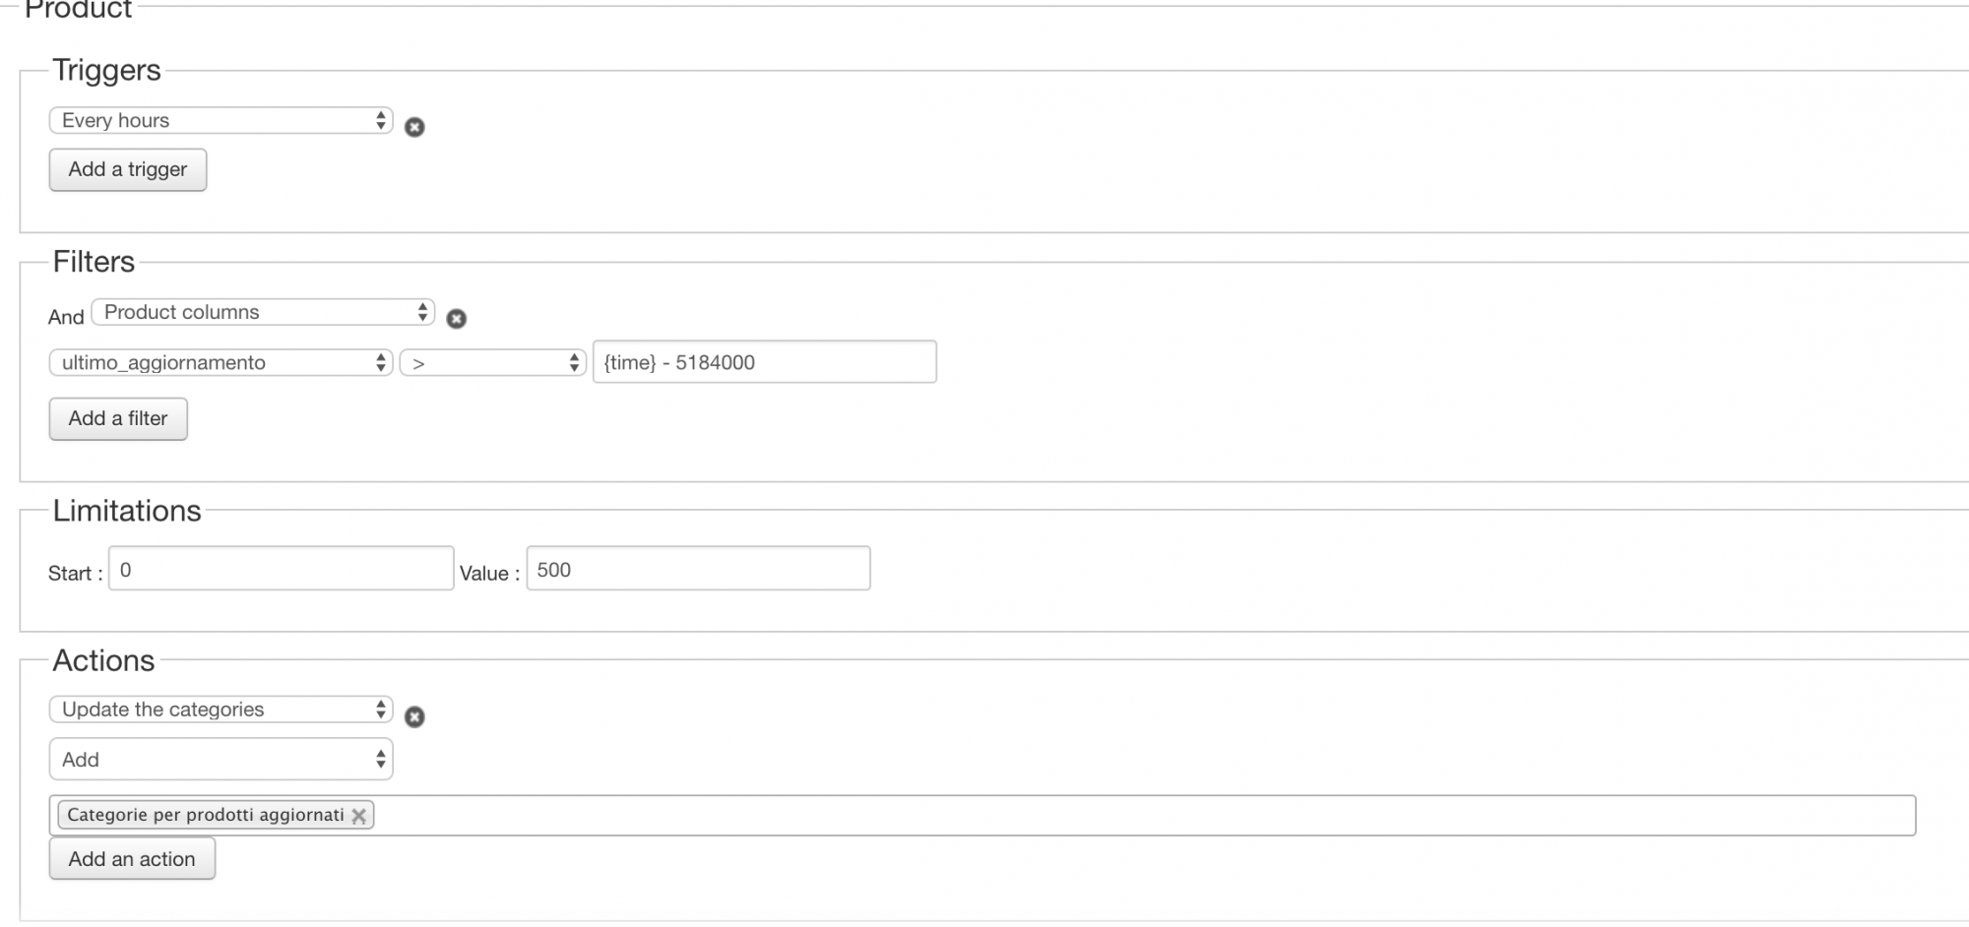Focus the {time} - 5184000 filter value field
The image size is (1969, 927).
coord(764,362)
